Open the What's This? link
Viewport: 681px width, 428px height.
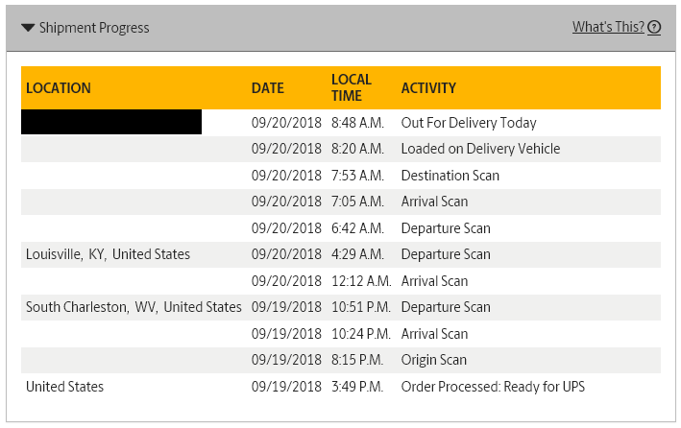(608, 27)
